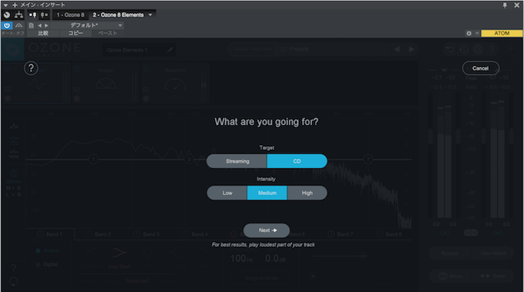
Task: Set intensity to High
Action: (x=307, y=193)
